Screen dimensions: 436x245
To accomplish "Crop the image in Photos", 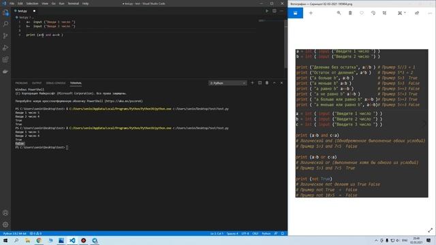I will pyautogui.click(x=384, y=13).
